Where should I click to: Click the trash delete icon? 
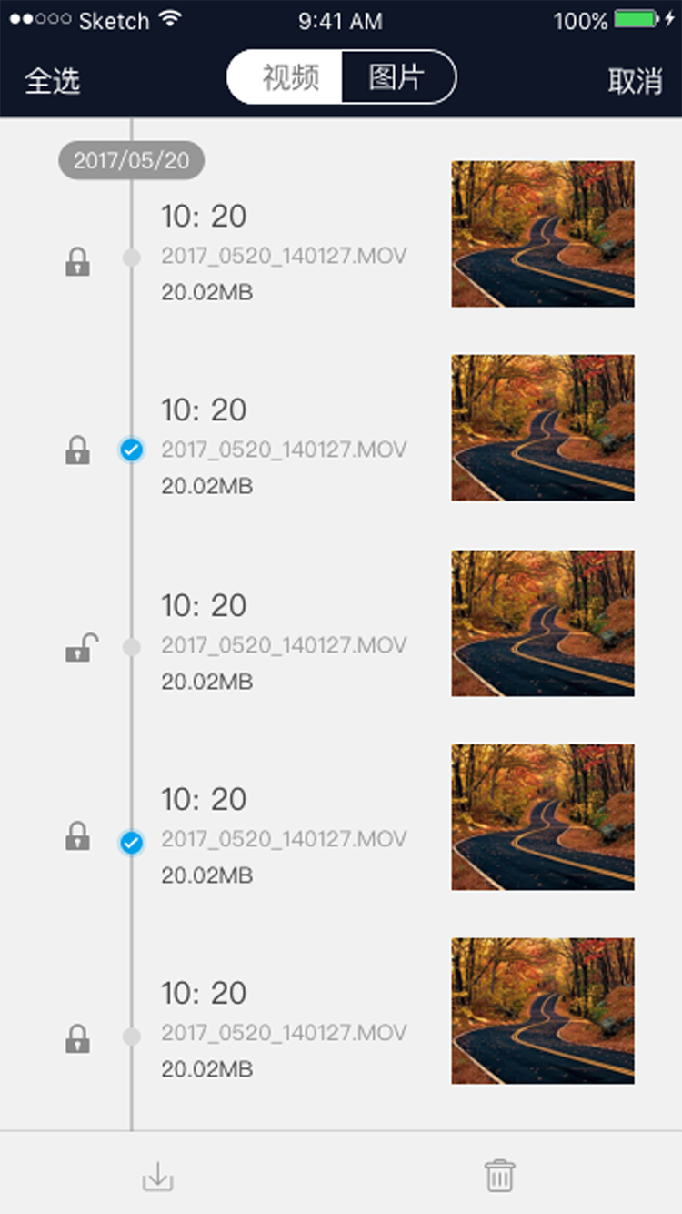pyautogui.click(x=499, y=1175)
